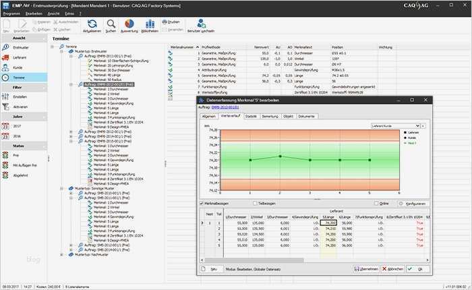
Task: Click Einfügen in the toolbar
Action: tap(42, 30)
